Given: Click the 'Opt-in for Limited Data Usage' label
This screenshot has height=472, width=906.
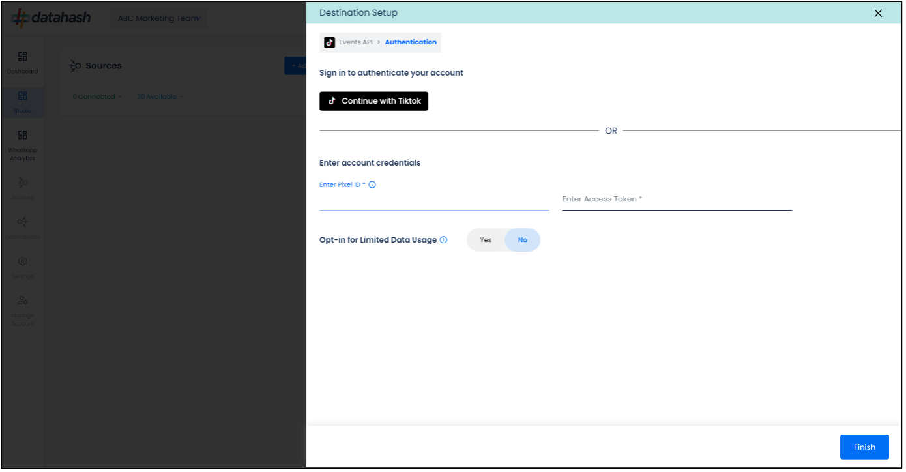Looking at the screenshot, I should coord(378,240).
